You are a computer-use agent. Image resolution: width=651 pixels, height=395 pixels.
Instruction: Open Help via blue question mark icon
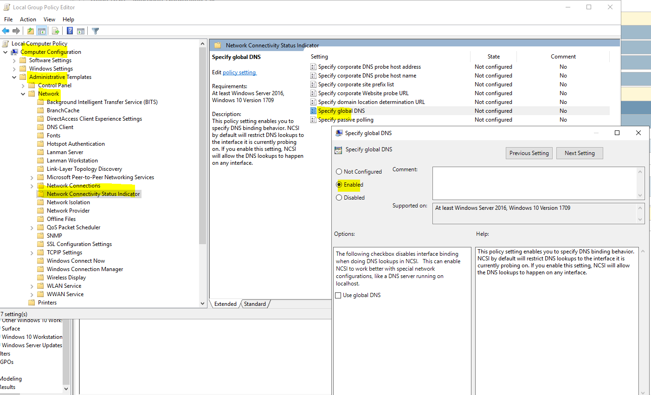[x=70, y=31]
